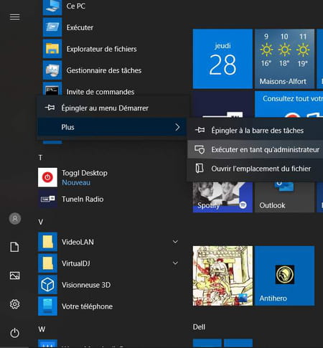The width and height of the screenshot is (323, 348).
Task: Open the user account icon
Action: click(x=15, y=219)
